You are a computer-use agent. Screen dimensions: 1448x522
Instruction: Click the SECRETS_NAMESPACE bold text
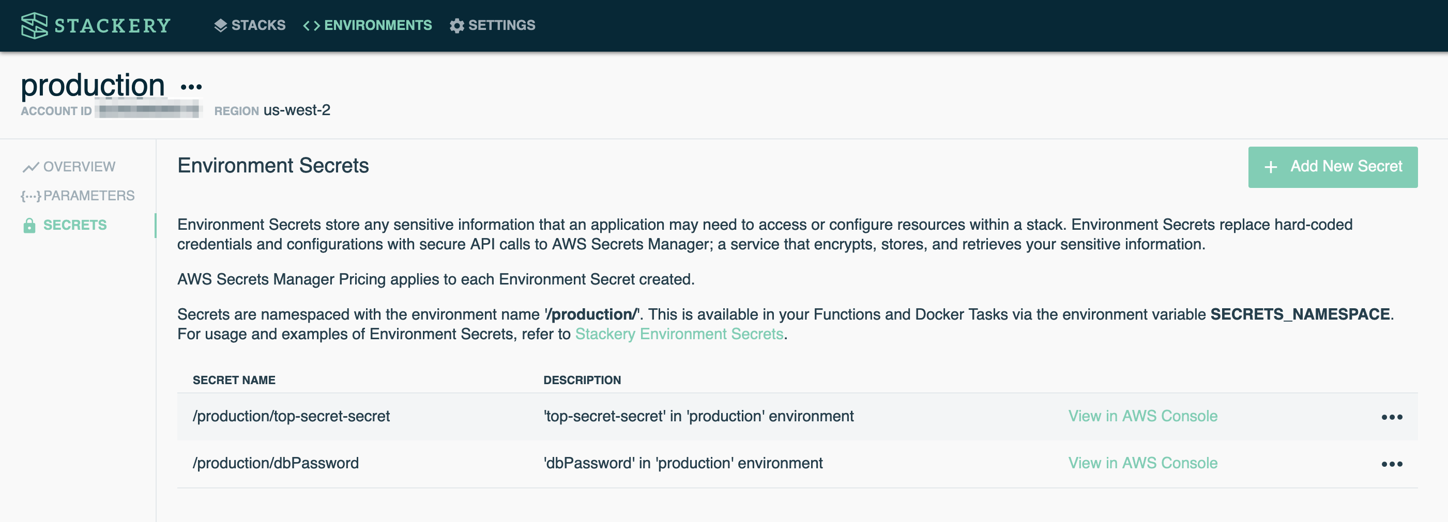tap(1300, 314)
